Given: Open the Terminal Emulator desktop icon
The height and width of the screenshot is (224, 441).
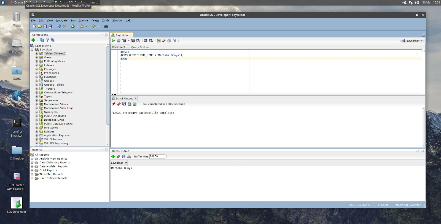Looking at the screenshot, I should click(17, 123).
